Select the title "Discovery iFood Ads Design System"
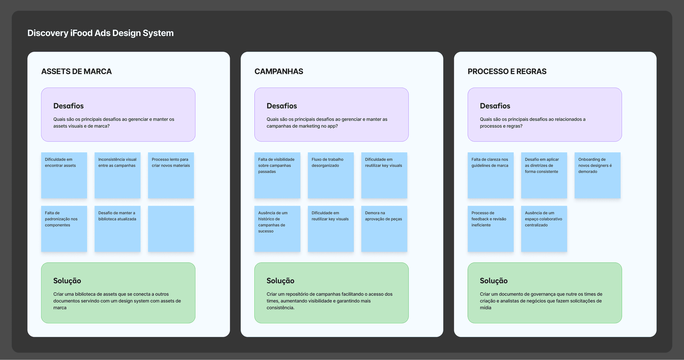This screenshot has width=684, height=360. click(x=101, y=33)
